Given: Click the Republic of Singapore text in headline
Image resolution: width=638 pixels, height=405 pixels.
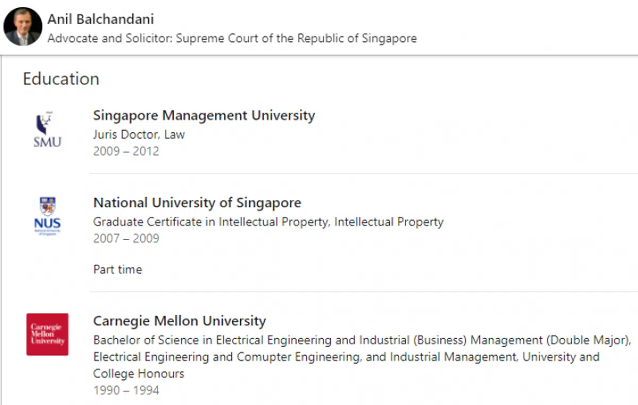Looking at the screenshot, I should coord(357,38).
